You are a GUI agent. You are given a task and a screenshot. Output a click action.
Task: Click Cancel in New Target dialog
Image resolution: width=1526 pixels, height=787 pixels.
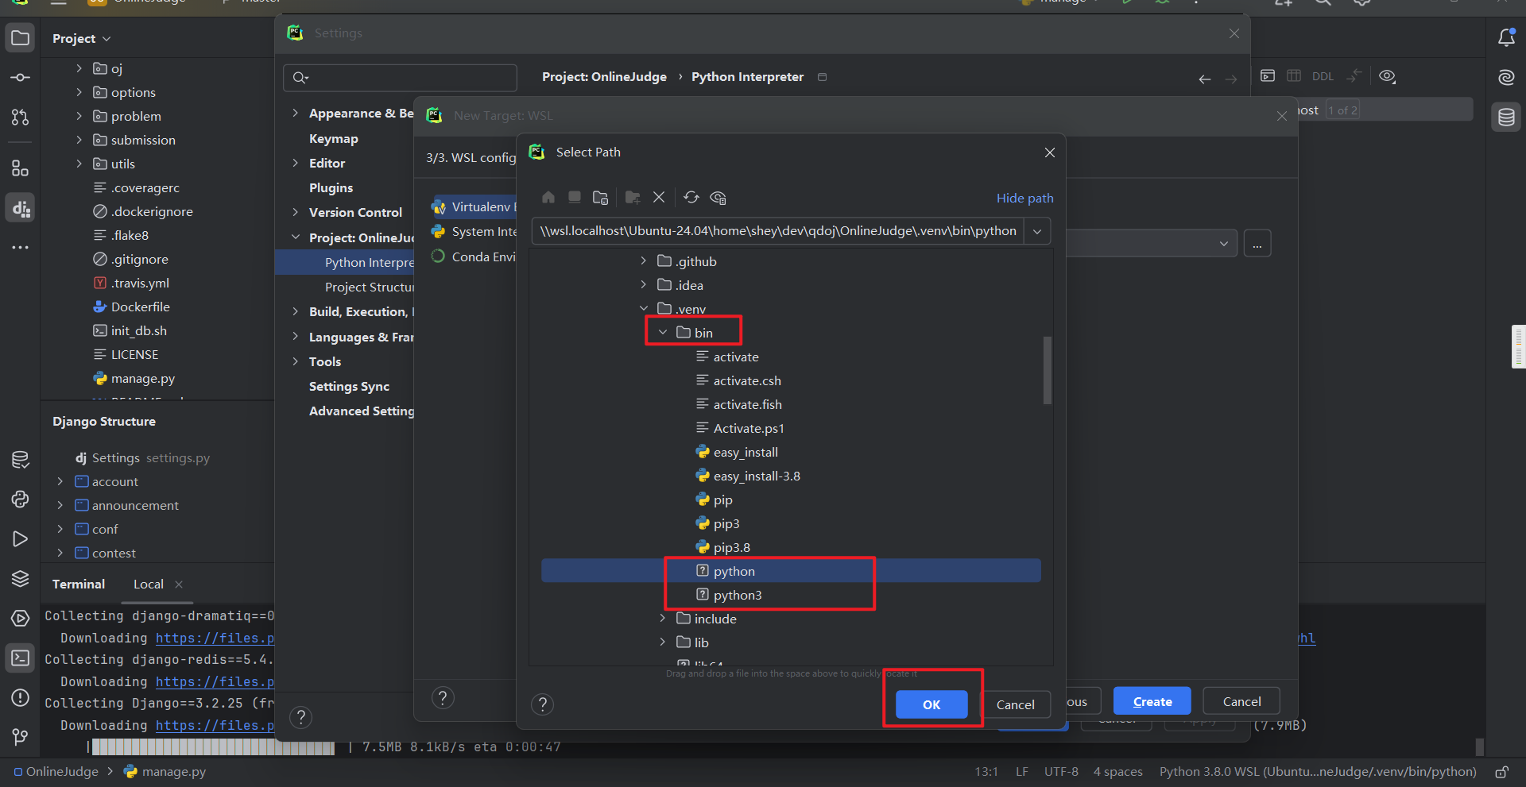(1241, 701)
